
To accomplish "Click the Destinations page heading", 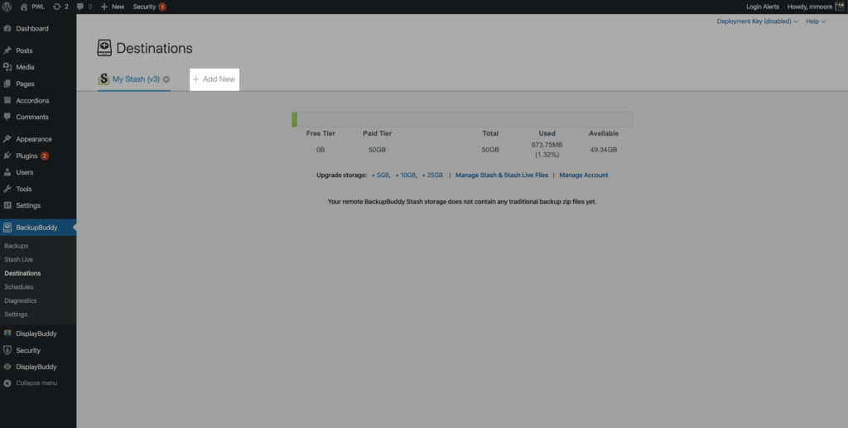I will (154, 48).
